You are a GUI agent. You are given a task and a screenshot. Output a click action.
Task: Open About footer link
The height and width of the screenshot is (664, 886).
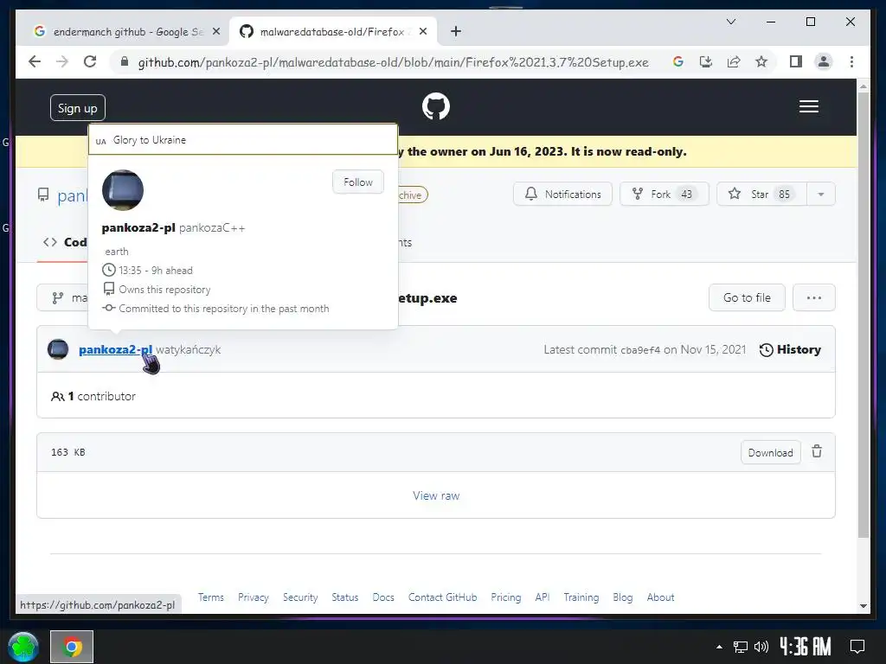pyautogui.click(x=660, y=597)
